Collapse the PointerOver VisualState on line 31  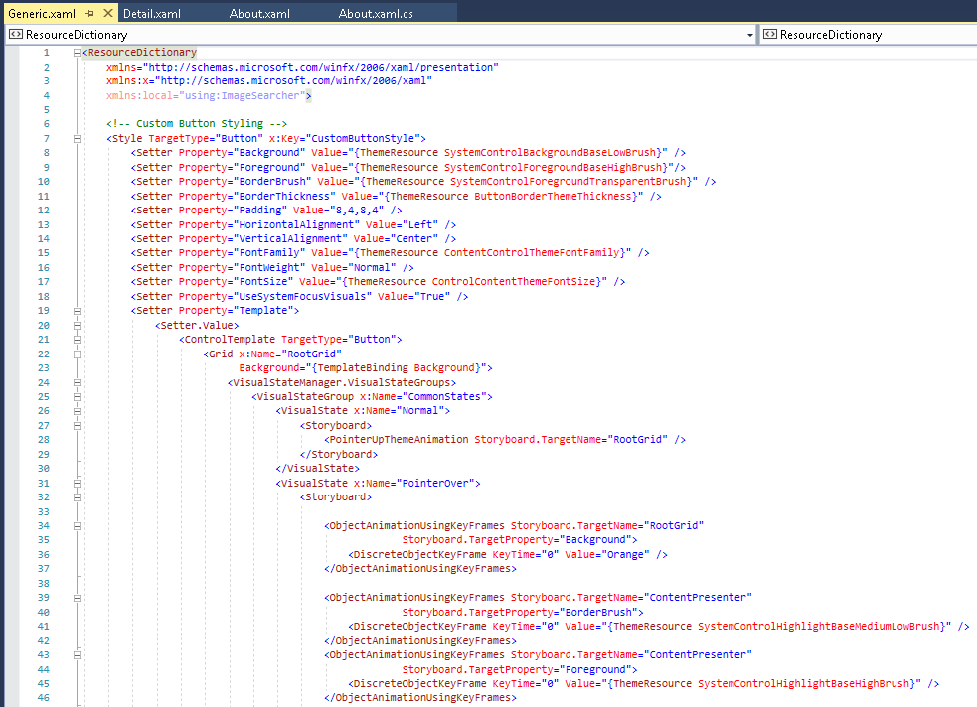coord(77,483)
